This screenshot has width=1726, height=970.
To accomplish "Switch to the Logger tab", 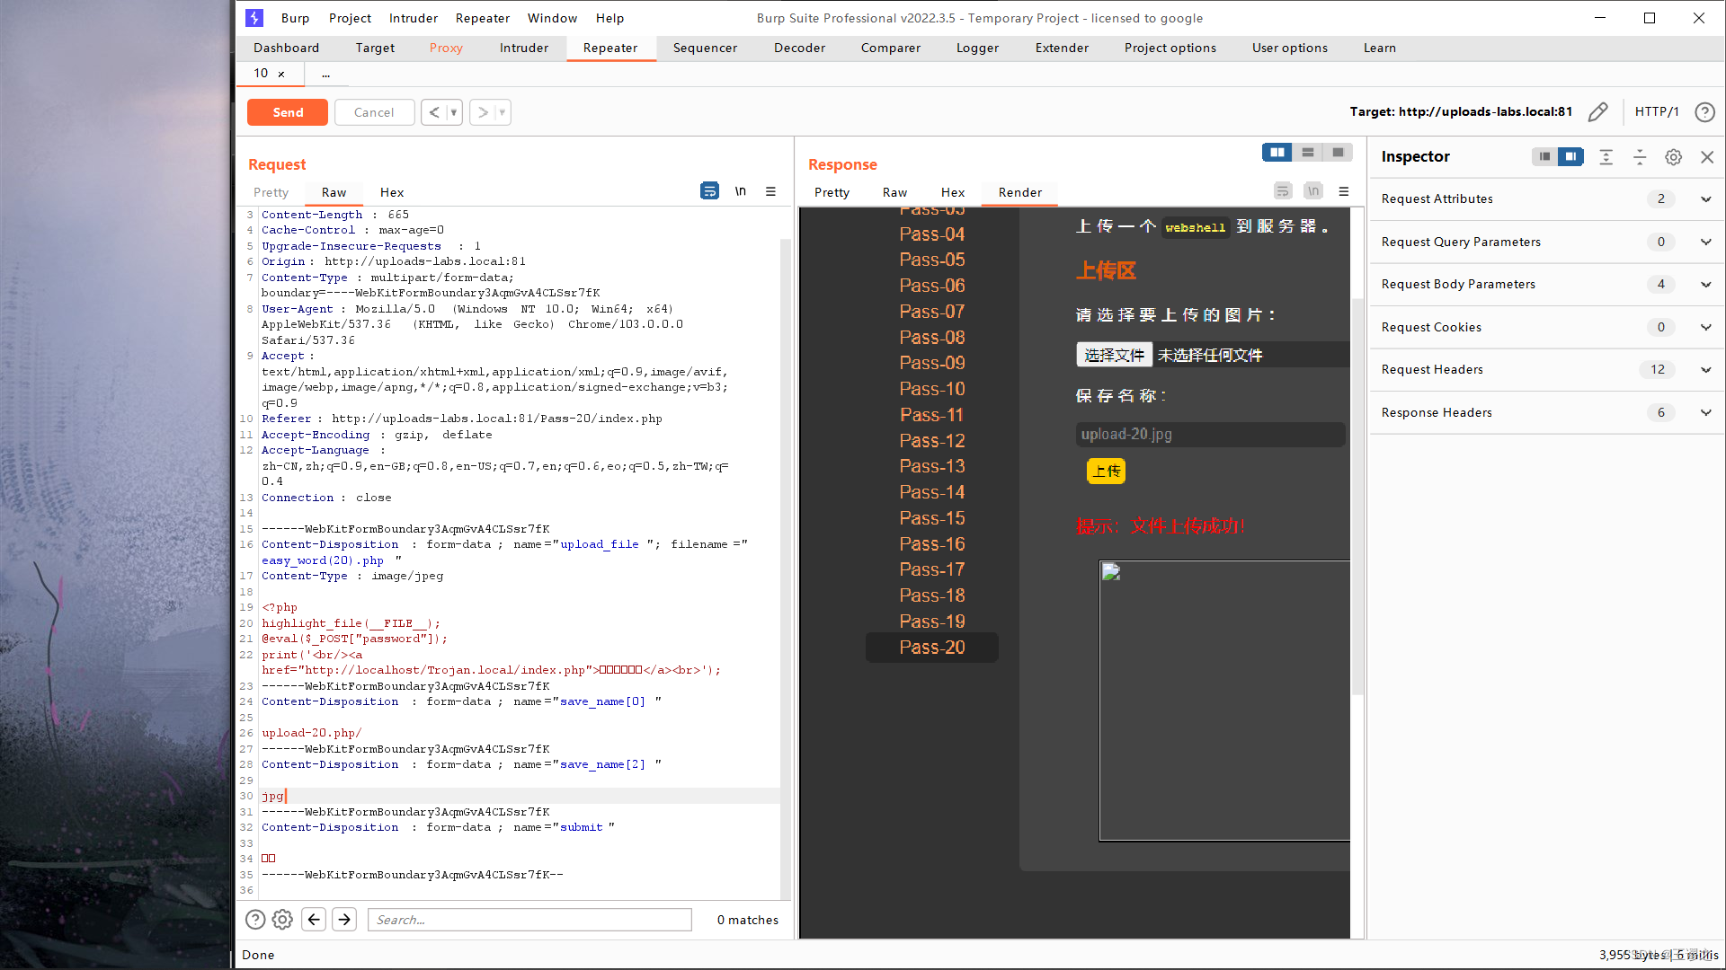I will (x=977, y=48).
